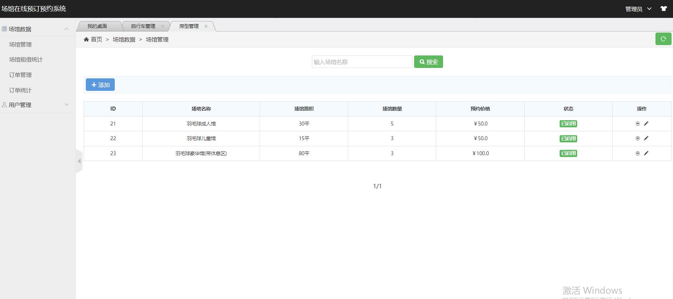Click the 80平 area cell
This screenshot has width=673, height=299.
pos(304,153)
